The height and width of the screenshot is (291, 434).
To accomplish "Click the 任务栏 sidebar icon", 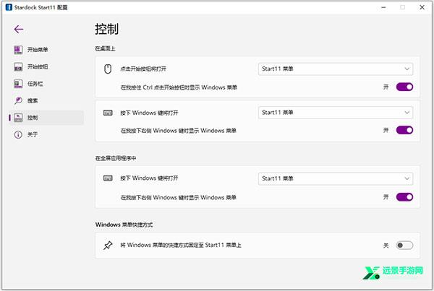I will click(x=18, y=84).
